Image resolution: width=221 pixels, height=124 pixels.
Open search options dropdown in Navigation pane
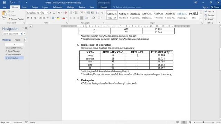coord(25,34)
